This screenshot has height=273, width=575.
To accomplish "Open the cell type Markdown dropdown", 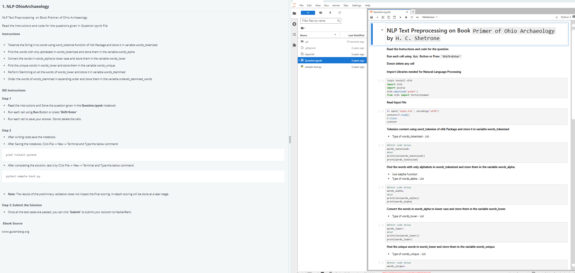I will [x=430, y=17].
